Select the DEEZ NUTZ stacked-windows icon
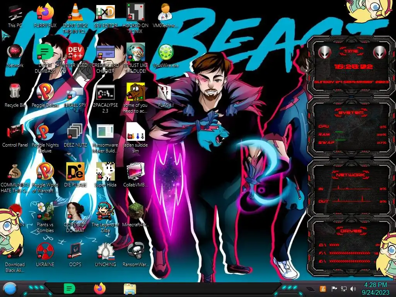Screen dimensions: 396x297 [x=75, y=135]
